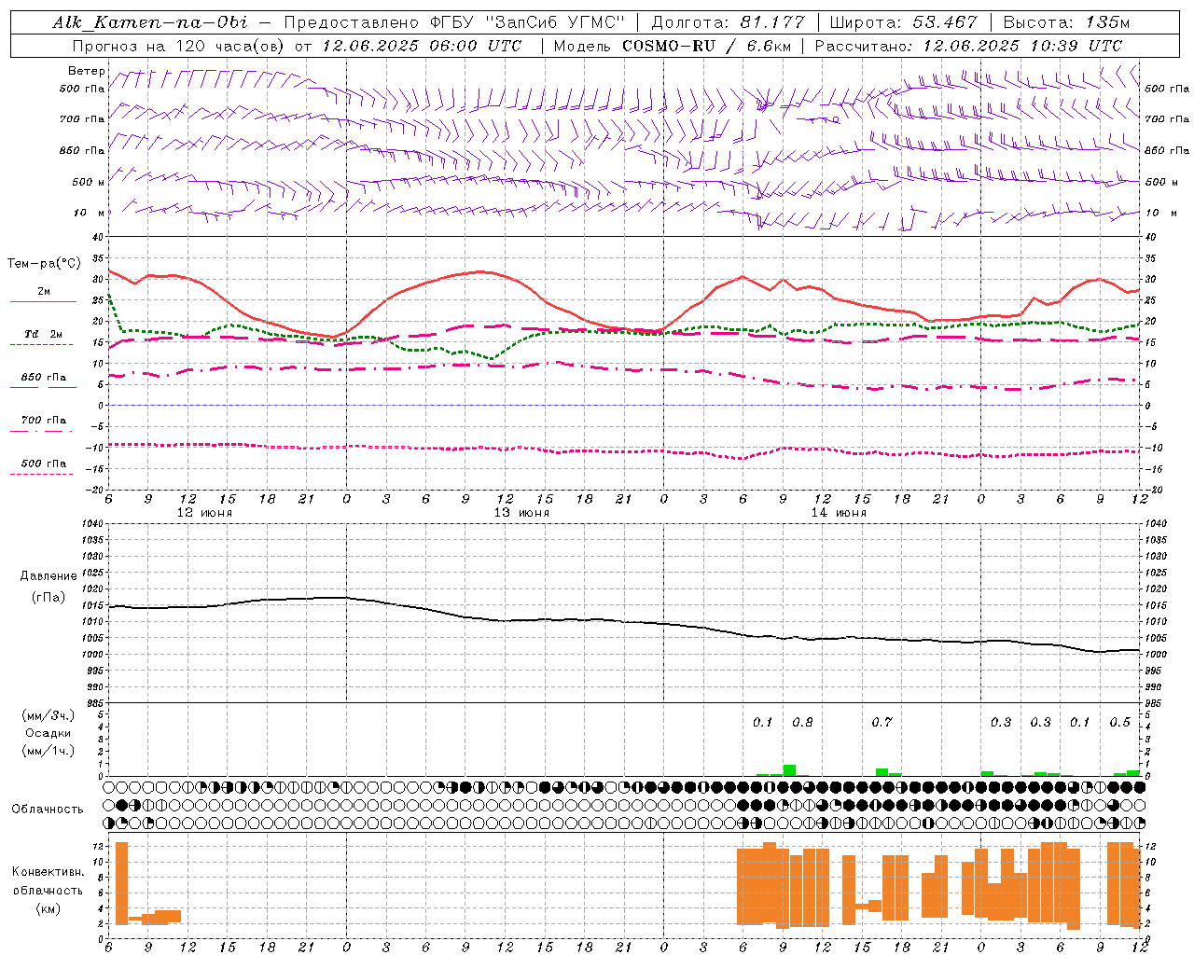Image resolution: width=1194 pixels, height=955 pixels.
Task: Click the 'Td 2м' dew point legend entry
Action: pos(44,334)
